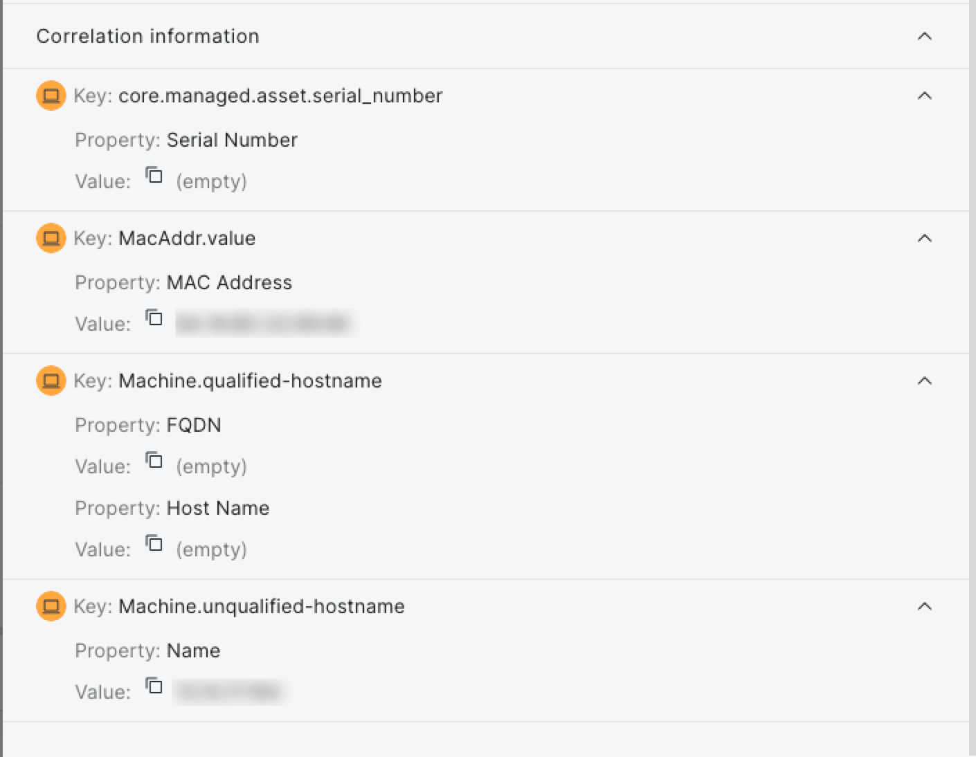Collapse the Machine.qualified-hostname key section

point(924,381)
